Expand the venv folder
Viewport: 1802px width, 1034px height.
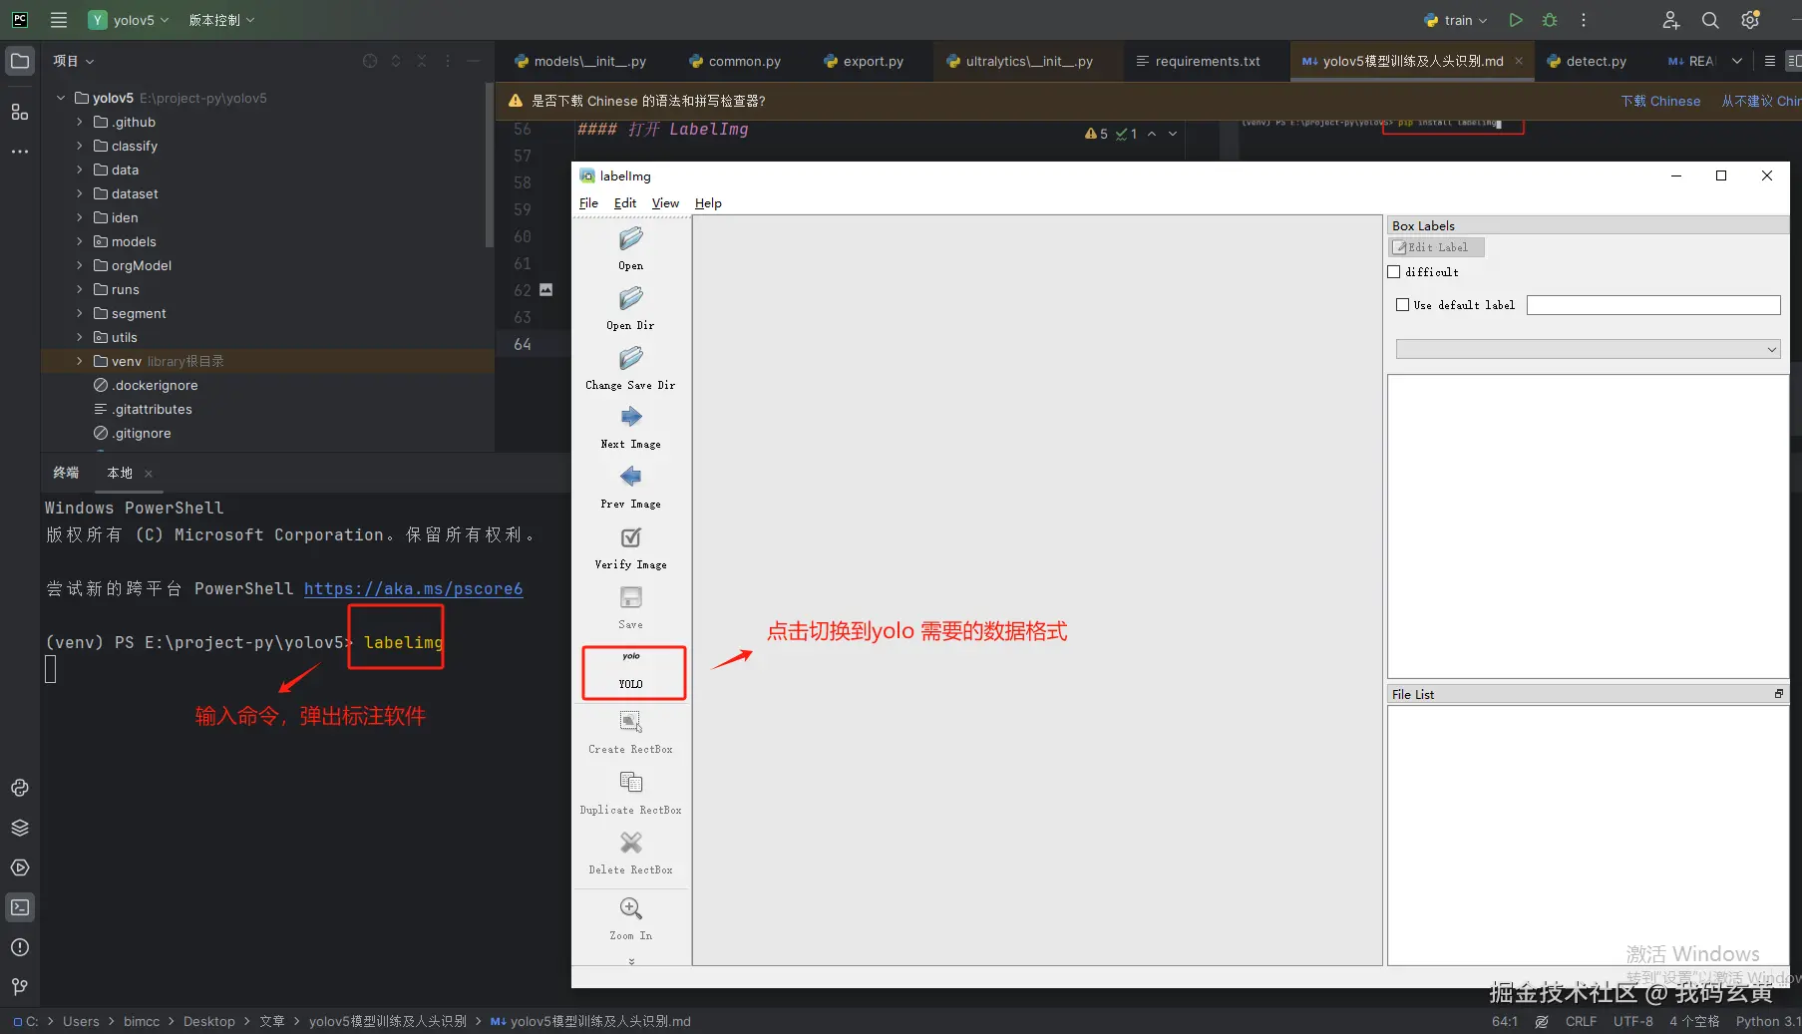pos(80,361)
